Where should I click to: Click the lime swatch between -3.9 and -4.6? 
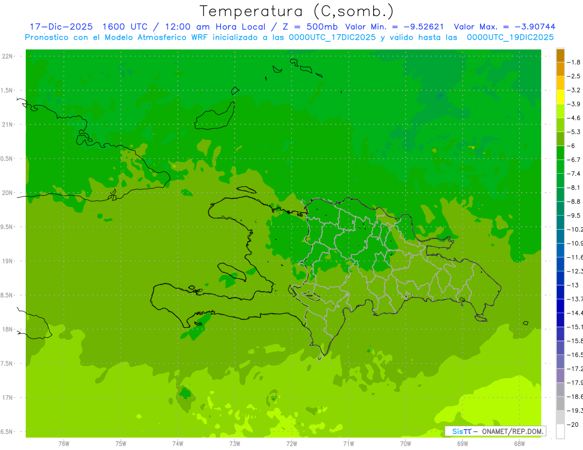560,111
